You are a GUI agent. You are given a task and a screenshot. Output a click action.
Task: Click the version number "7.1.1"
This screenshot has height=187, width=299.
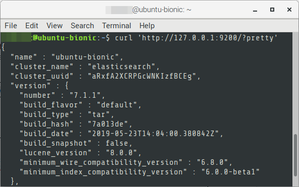click(85, 95)
